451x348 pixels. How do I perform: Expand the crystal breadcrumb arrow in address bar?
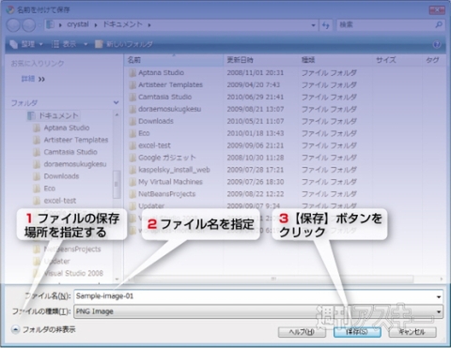tap(96, 25)
